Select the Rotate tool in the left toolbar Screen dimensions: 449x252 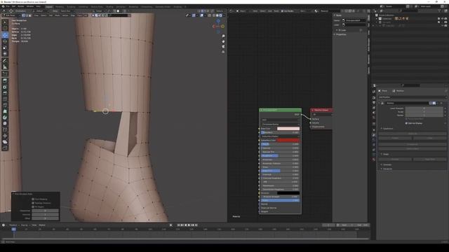5,41
